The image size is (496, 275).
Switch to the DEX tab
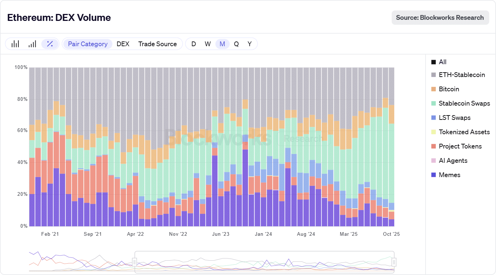tap(123, 44)
